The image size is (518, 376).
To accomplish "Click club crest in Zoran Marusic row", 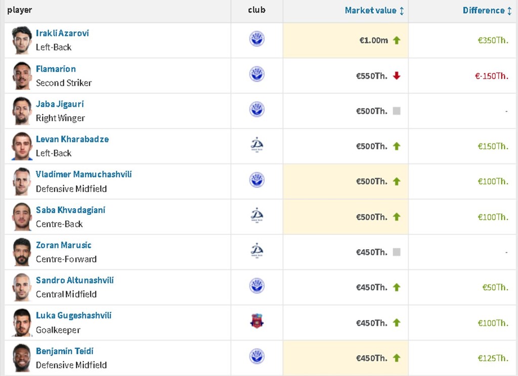I will [x=257, y=251].
